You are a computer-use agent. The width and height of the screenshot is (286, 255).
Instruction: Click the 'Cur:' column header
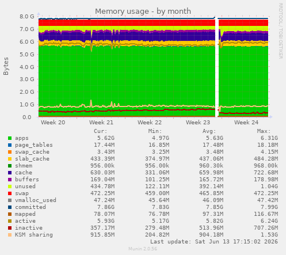click(101, 131)
